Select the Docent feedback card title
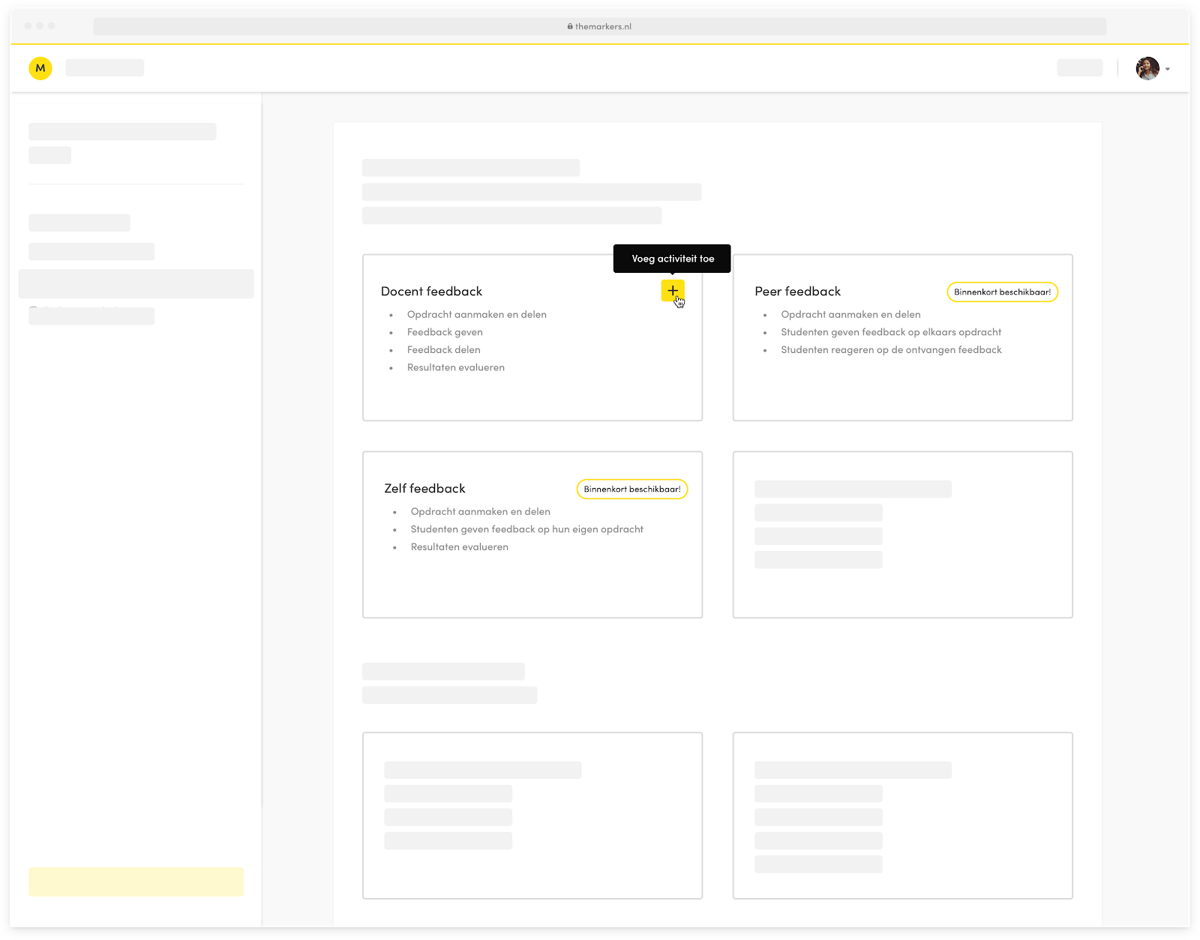The image size is (1200, 940). coord(431,292)
